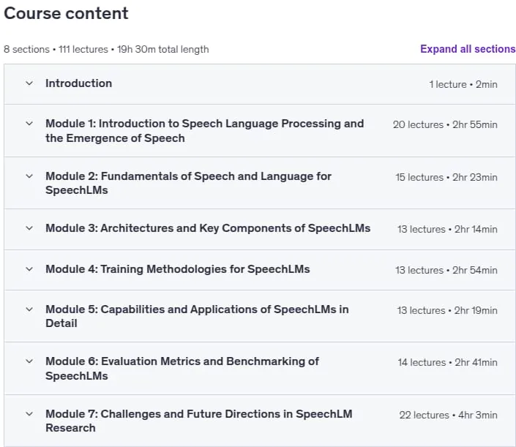This screenshot has height=447, width=516.
Task: Click the 22 lectures 4hr 3min label
Action: coord(448,415)
